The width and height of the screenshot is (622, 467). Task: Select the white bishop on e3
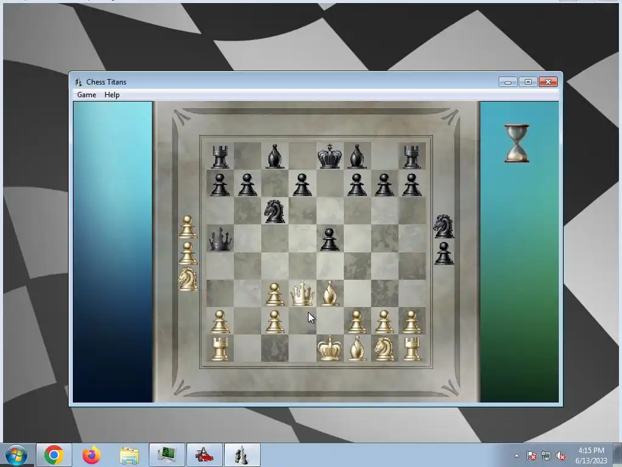coord(330,294)
